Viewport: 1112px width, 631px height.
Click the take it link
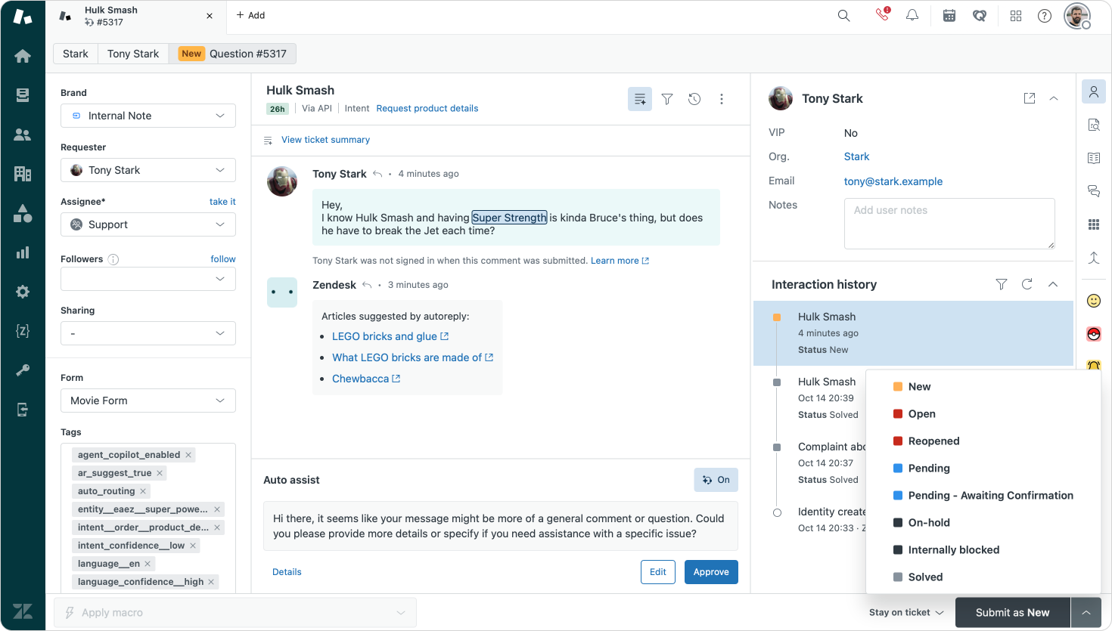coord(222,202)
